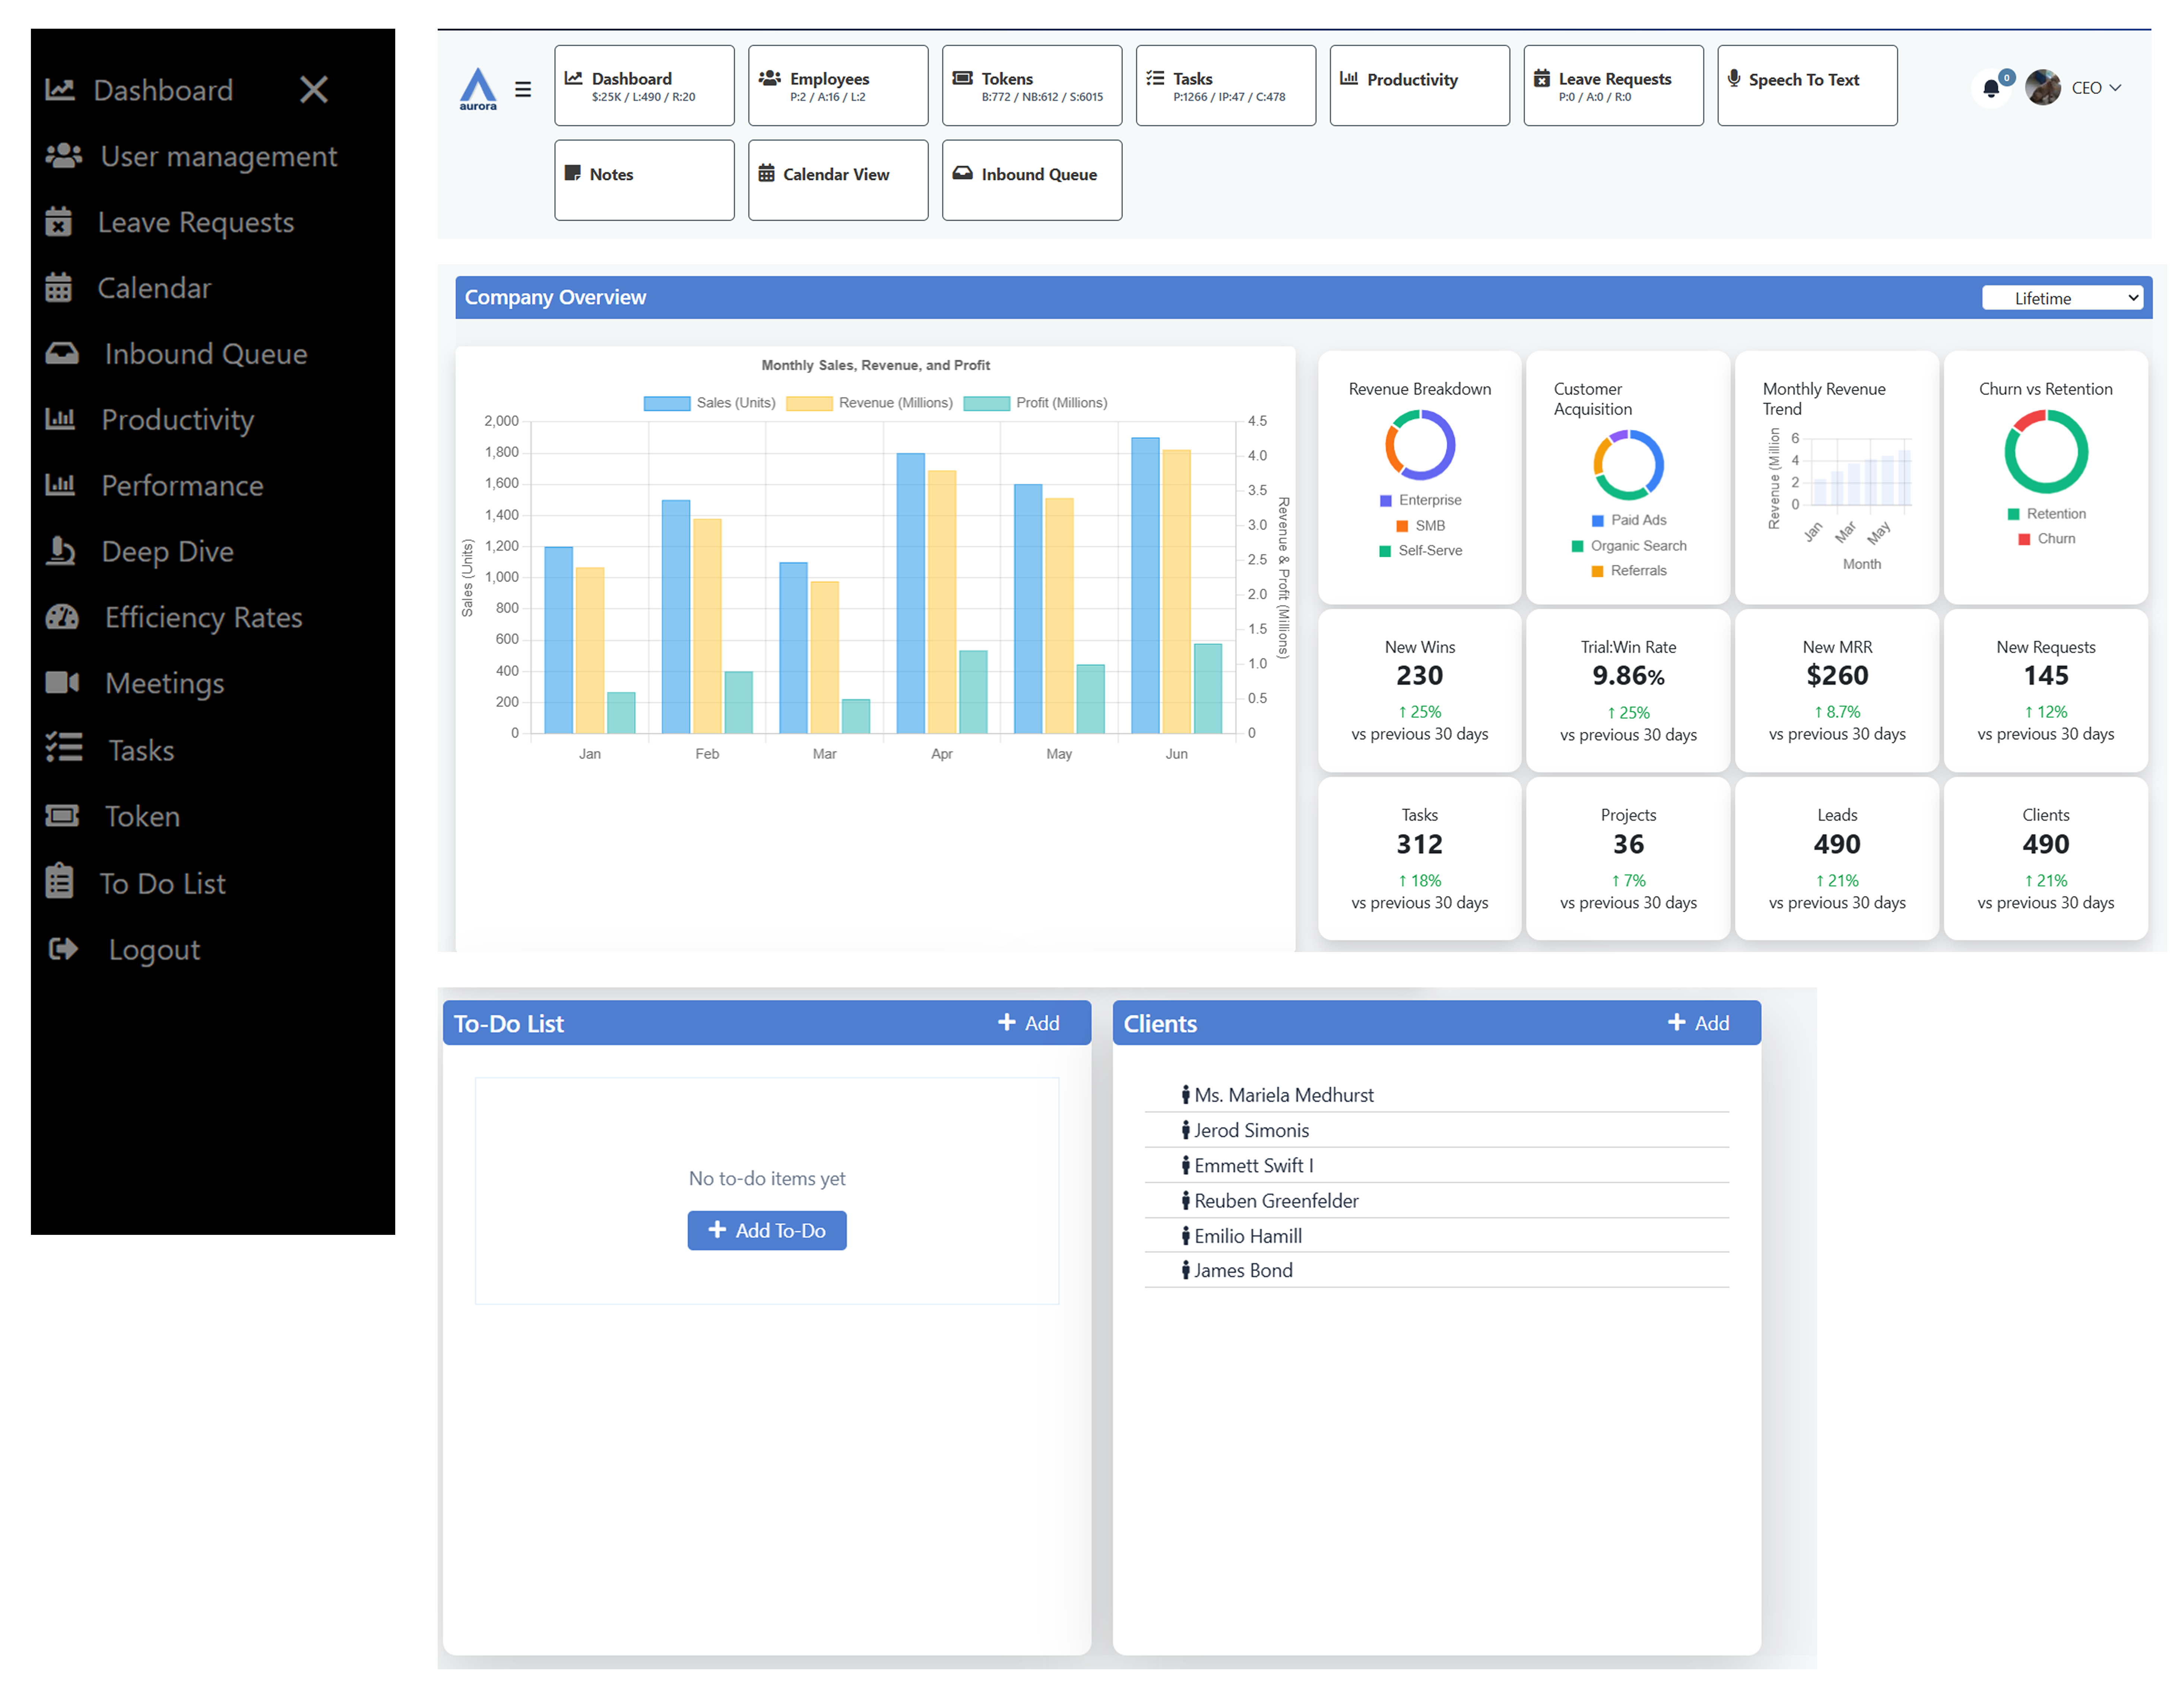Click the CEO profile avatar
This screenshot has width=2184, height=1698.
point(2043,87)
